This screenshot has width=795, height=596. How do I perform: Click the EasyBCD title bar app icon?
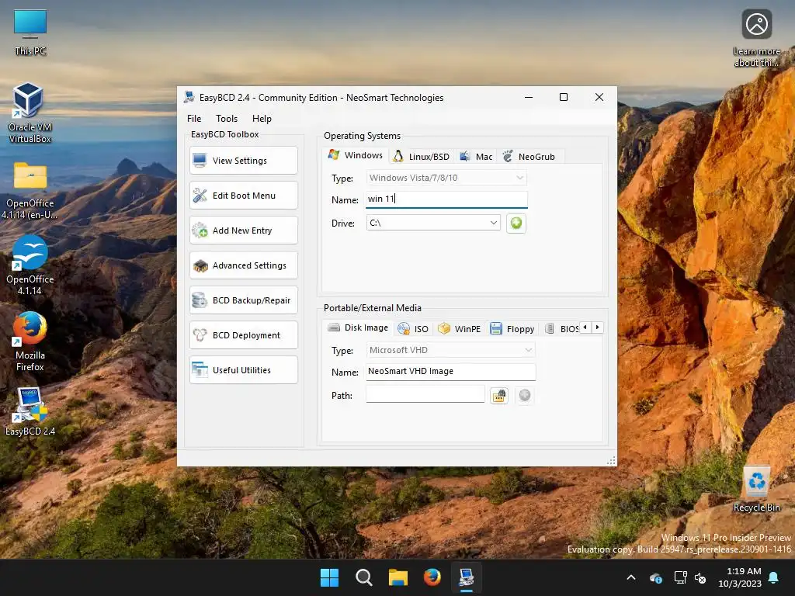tap(189, 97)
